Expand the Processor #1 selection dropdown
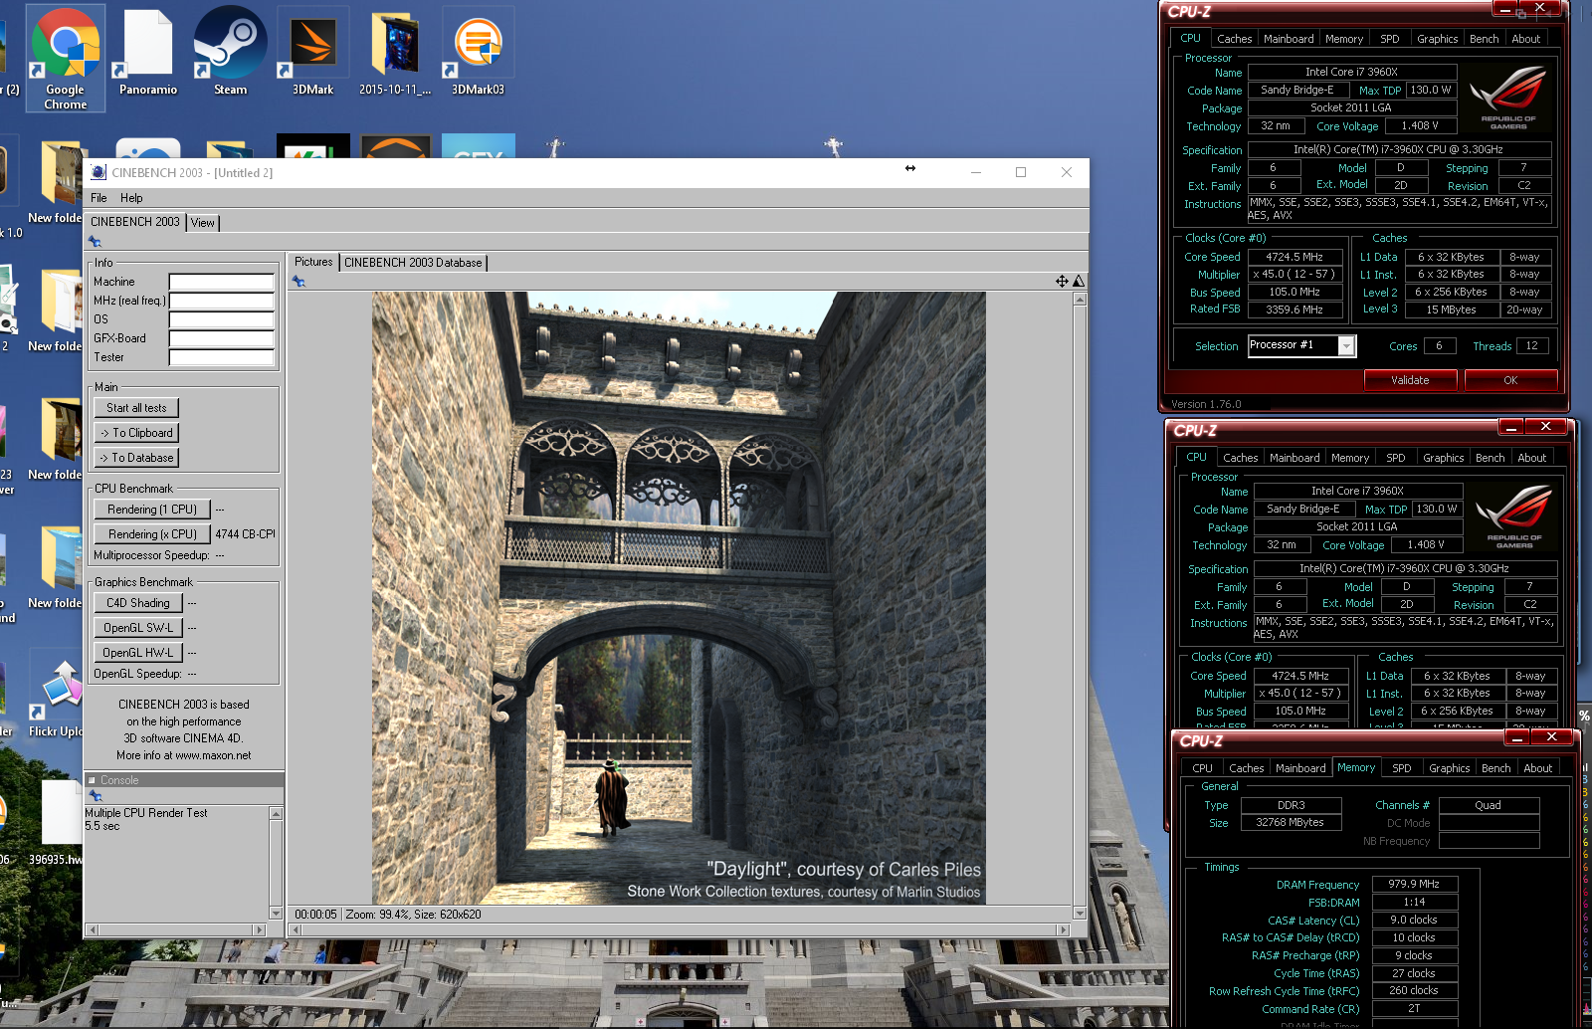Screen dimensions: 1592x1029 [x=1346, y=346]
